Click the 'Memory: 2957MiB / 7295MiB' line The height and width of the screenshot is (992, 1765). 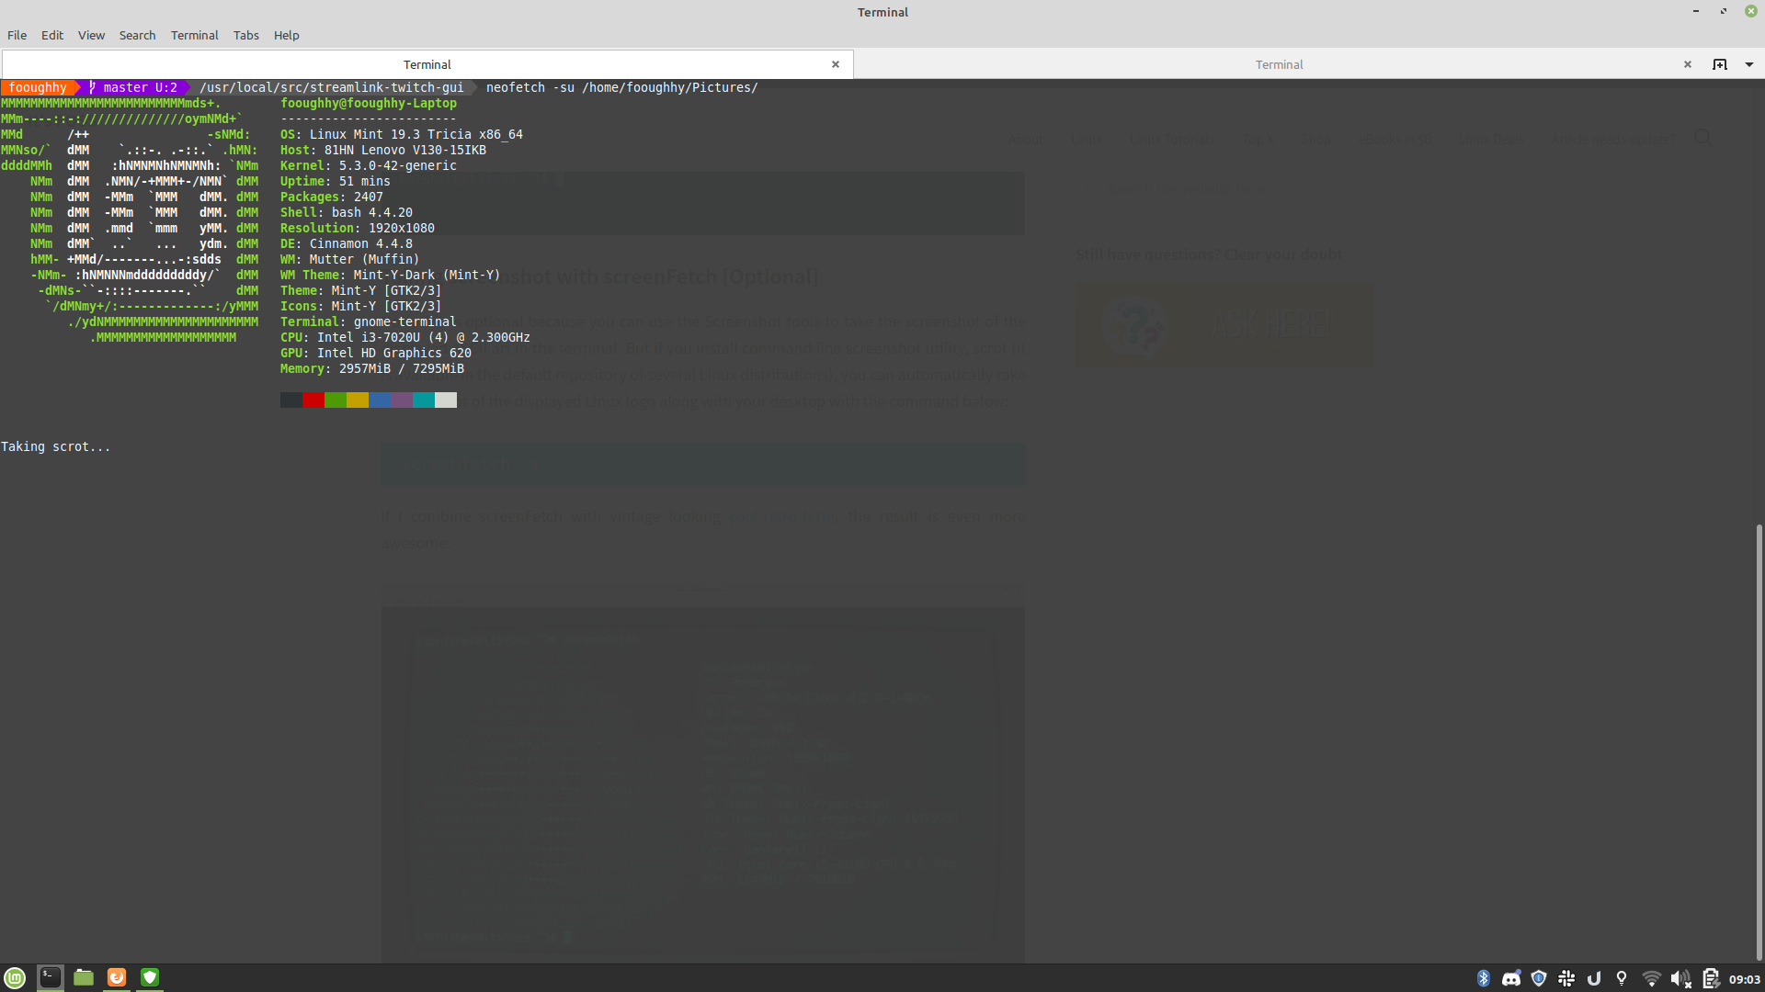coord(372,368)
